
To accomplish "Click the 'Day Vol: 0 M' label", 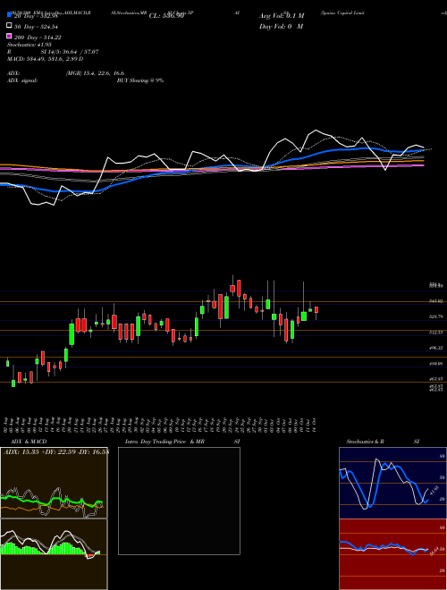I will [281, 26].
